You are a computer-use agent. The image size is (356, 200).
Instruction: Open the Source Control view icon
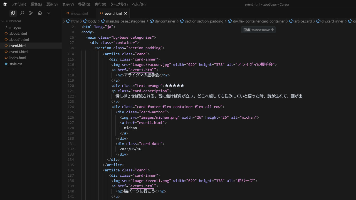coord(31,13)
